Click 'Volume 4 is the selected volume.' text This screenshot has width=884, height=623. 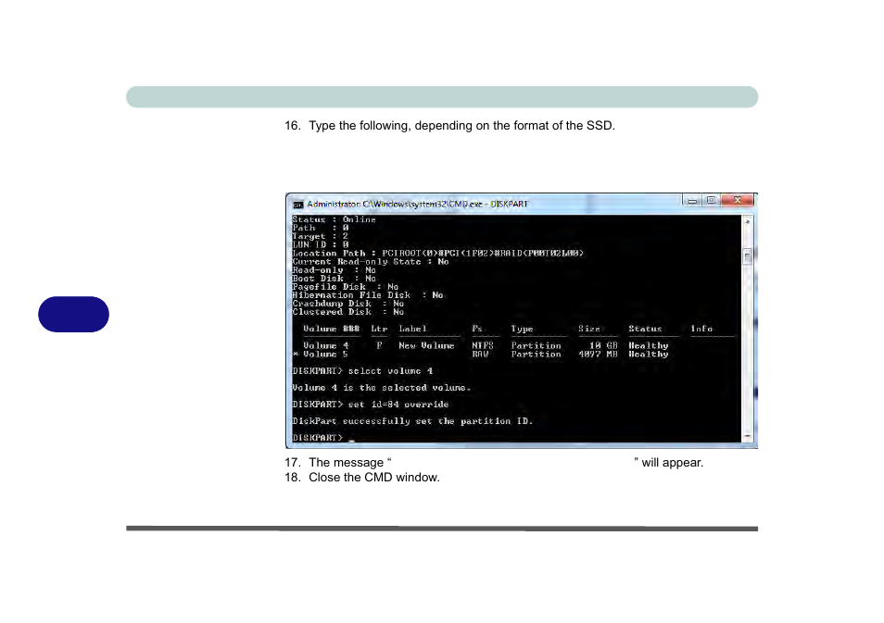click(381, 388)
